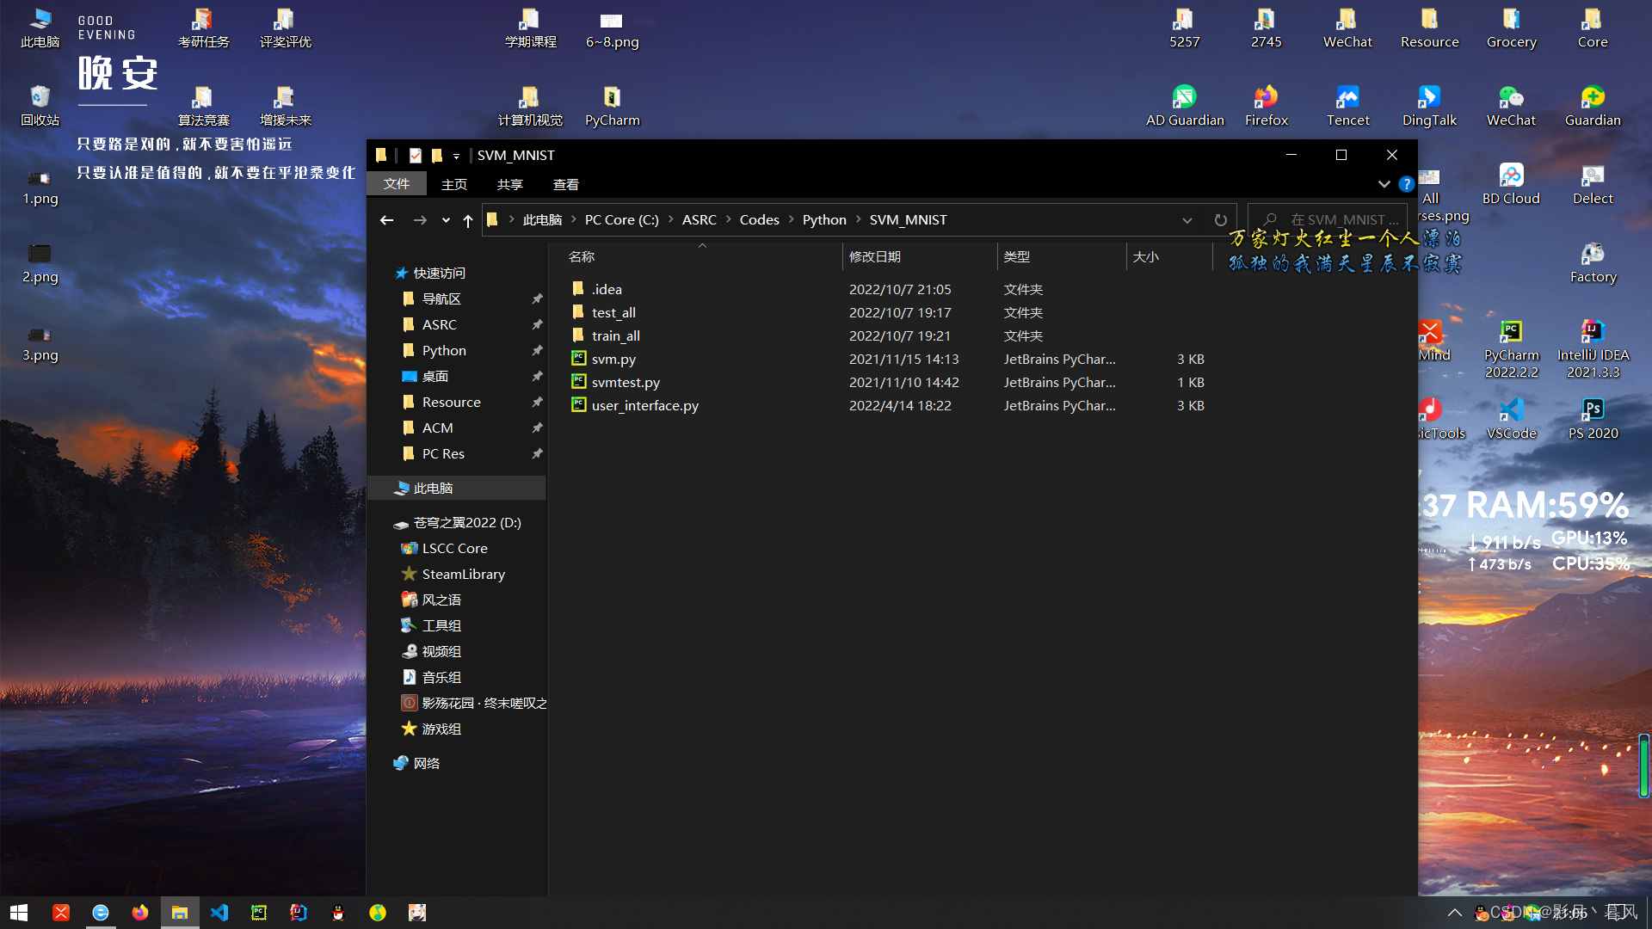Viewport: 1652px width, 929px height.
Task: Open 游戏组 in navigation pane
Action: [441, 729]
